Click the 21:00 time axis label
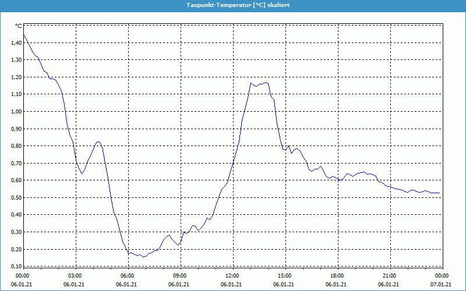466x291 pixels. pyautogui.click(x=390, y=275)
